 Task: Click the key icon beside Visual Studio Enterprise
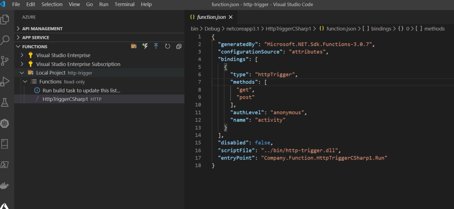(x=30, y=55)
